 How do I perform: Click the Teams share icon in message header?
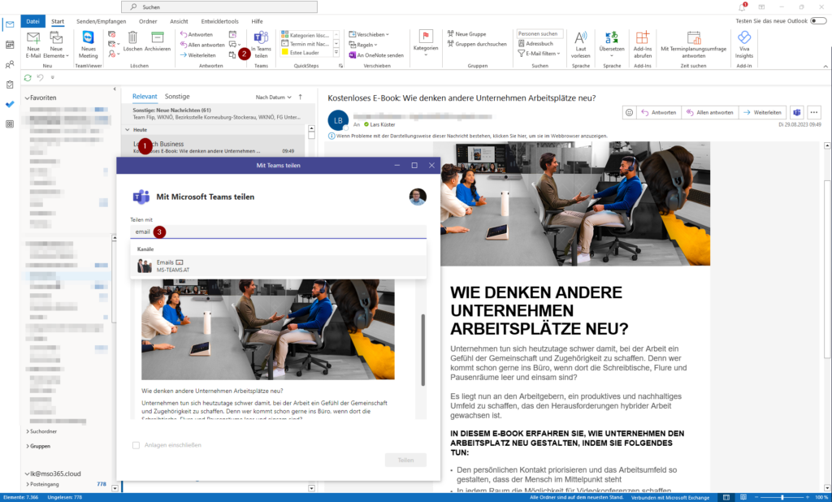pos(796,112)
